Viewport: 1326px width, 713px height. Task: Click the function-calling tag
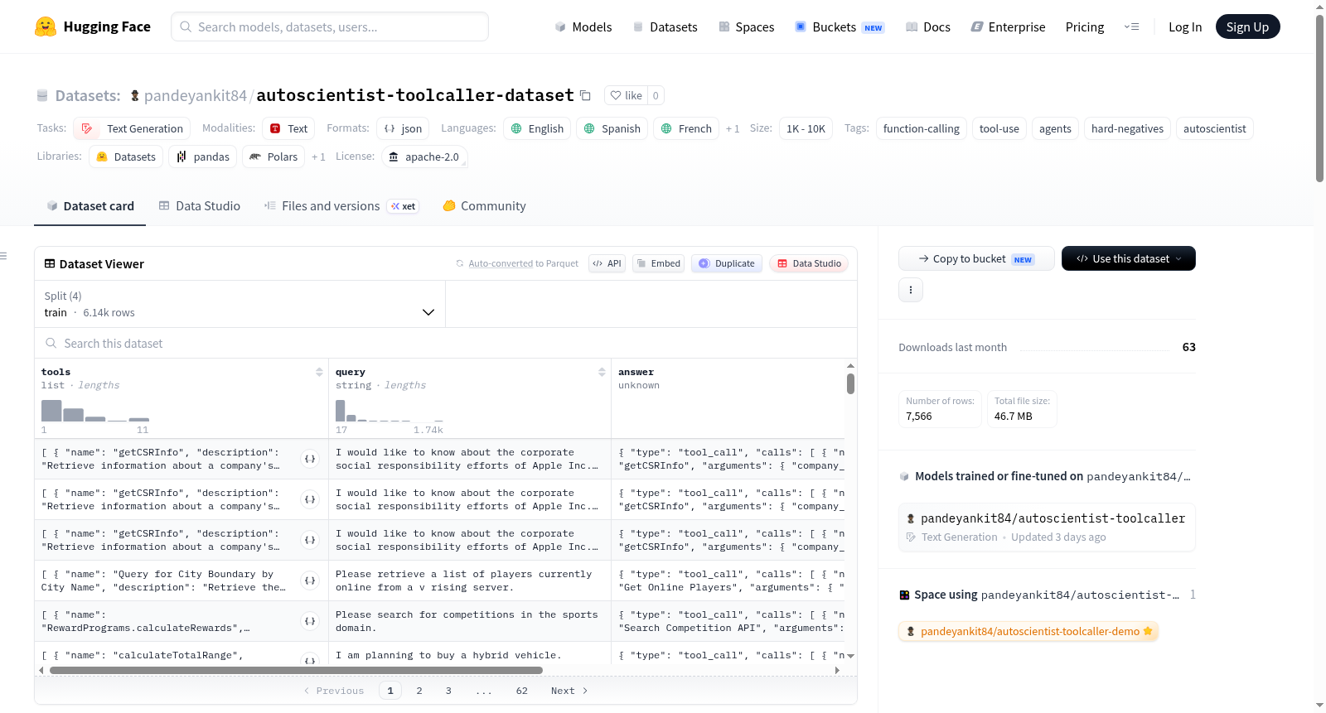coord(921,128)
